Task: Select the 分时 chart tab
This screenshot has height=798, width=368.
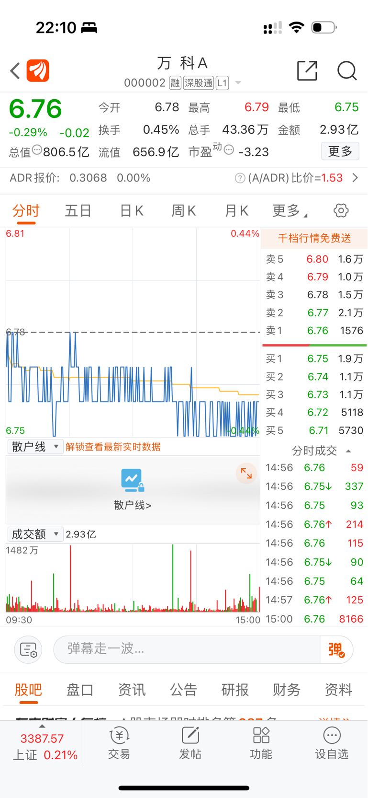Action: tap(26, 210)
